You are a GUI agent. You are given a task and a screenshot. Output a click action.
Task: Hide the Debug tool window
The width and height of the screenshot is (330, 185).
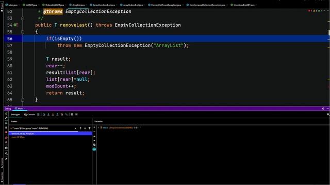click(328, 108)
